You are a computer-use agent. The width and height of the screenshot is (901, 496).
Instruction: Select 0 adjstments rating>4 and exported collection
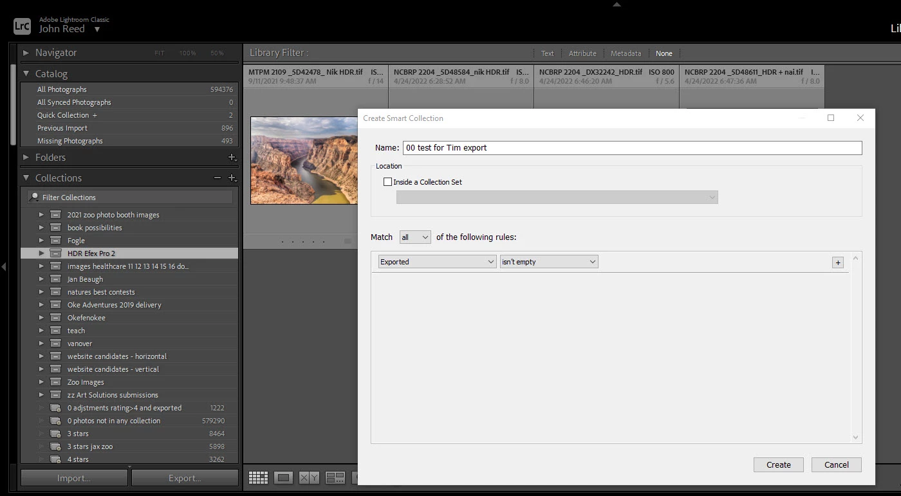[x=129, y=408]
